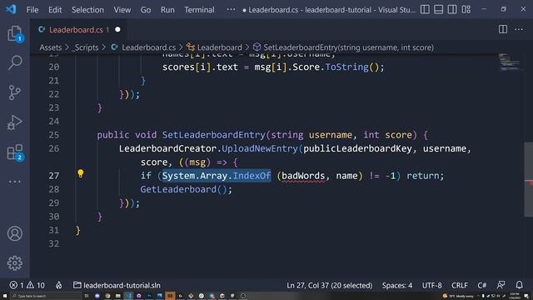Open the Selection menu

(87, 9)
